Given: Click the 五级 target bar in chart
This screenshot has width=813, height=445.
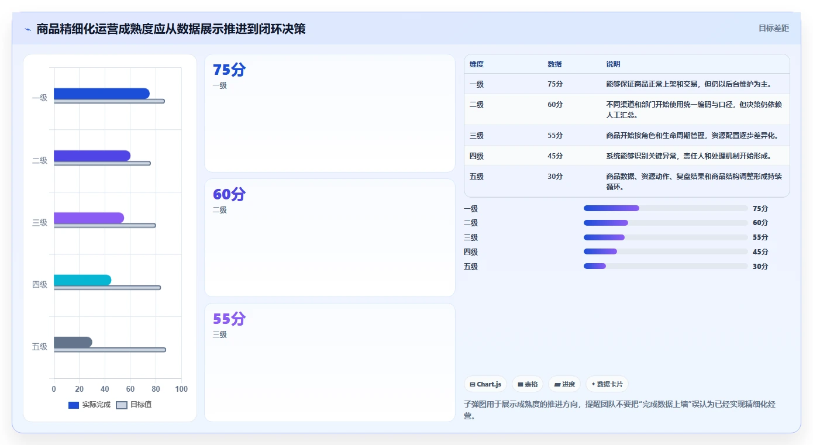Looking at the screenshot, I should pos(110,350).
